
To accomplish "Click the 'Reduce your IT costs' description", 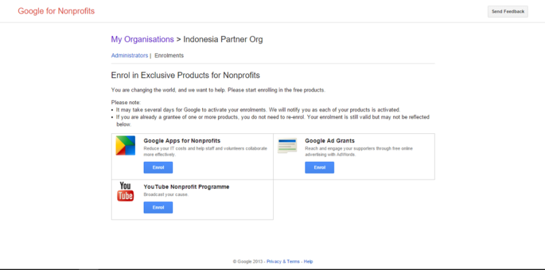I will [206, 151].
